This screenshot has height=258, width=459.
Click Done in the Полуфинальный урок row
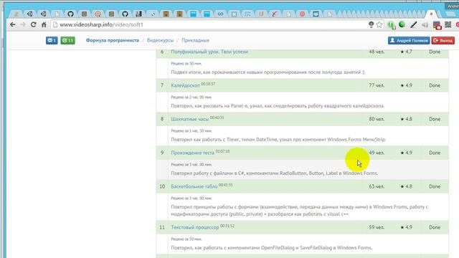point(435,52)
